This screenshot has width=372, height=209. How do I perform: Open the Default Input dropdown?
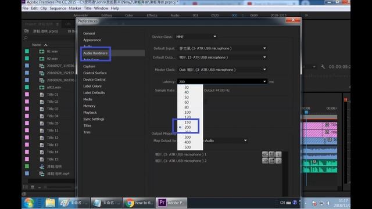[x=222, y=48]
